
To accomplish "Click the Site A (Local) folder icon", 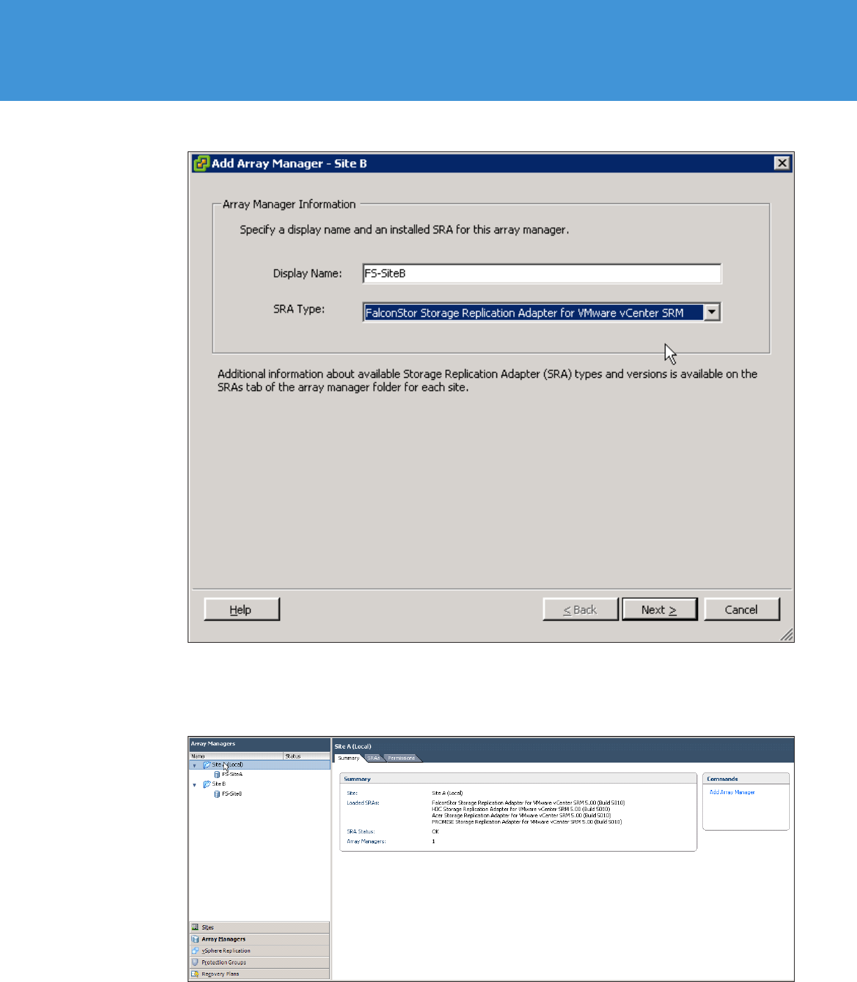I will click(x=207, y=765).
